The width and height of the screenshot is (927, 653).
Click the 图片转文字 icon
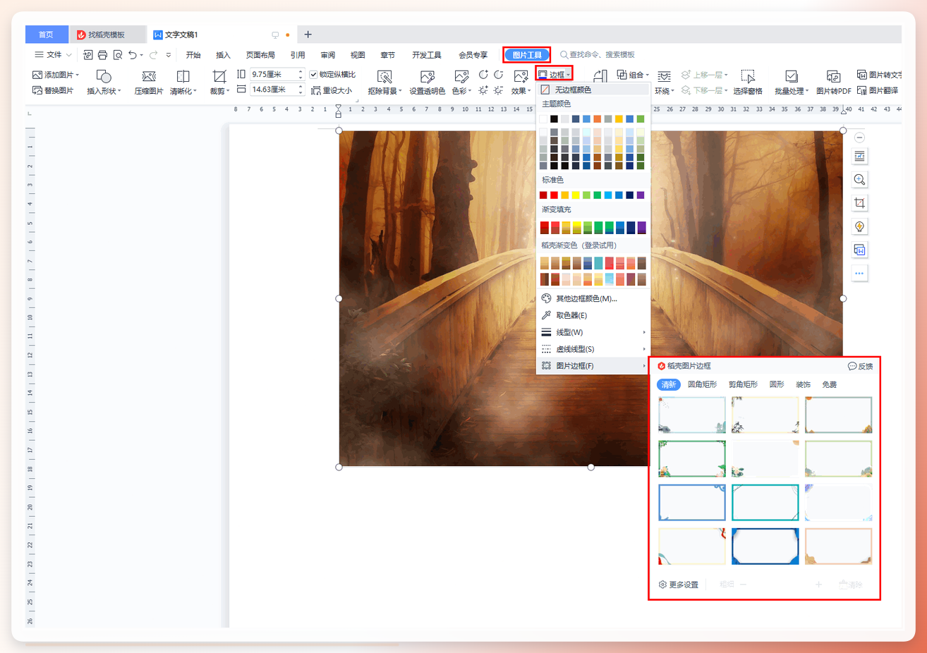[861, 75]
